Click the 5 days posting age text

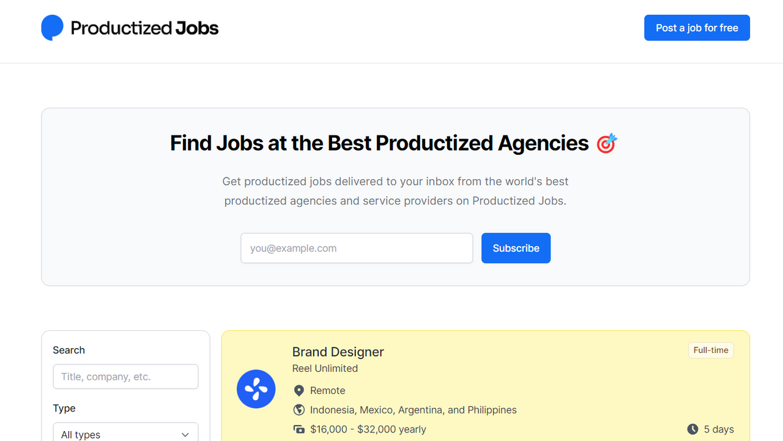719,429
